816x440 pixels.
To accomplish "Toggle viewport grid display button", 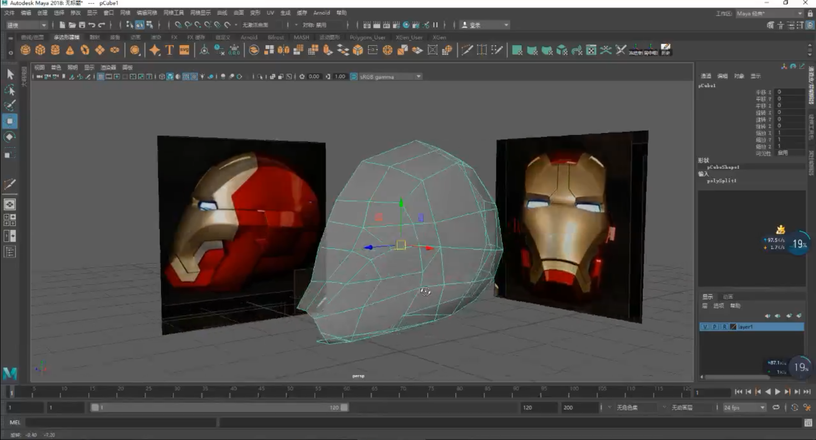I will pos(100,77).
